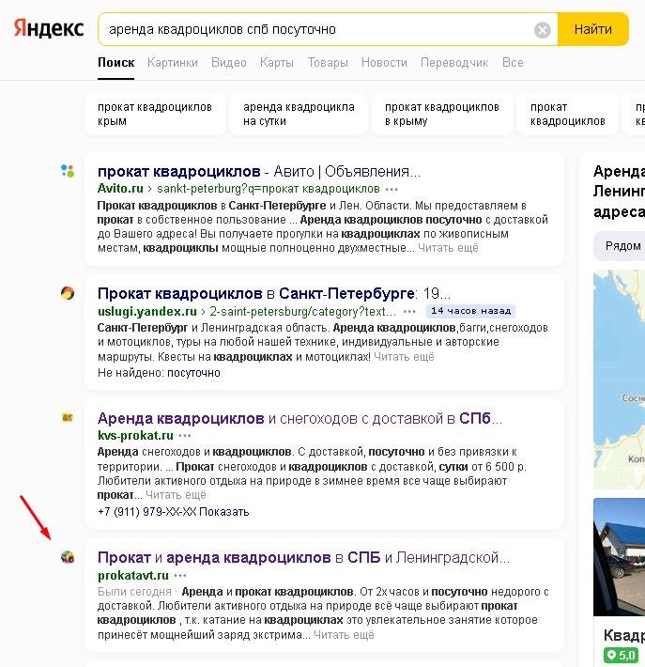Open the Новости tab

[x=384, y=63]
